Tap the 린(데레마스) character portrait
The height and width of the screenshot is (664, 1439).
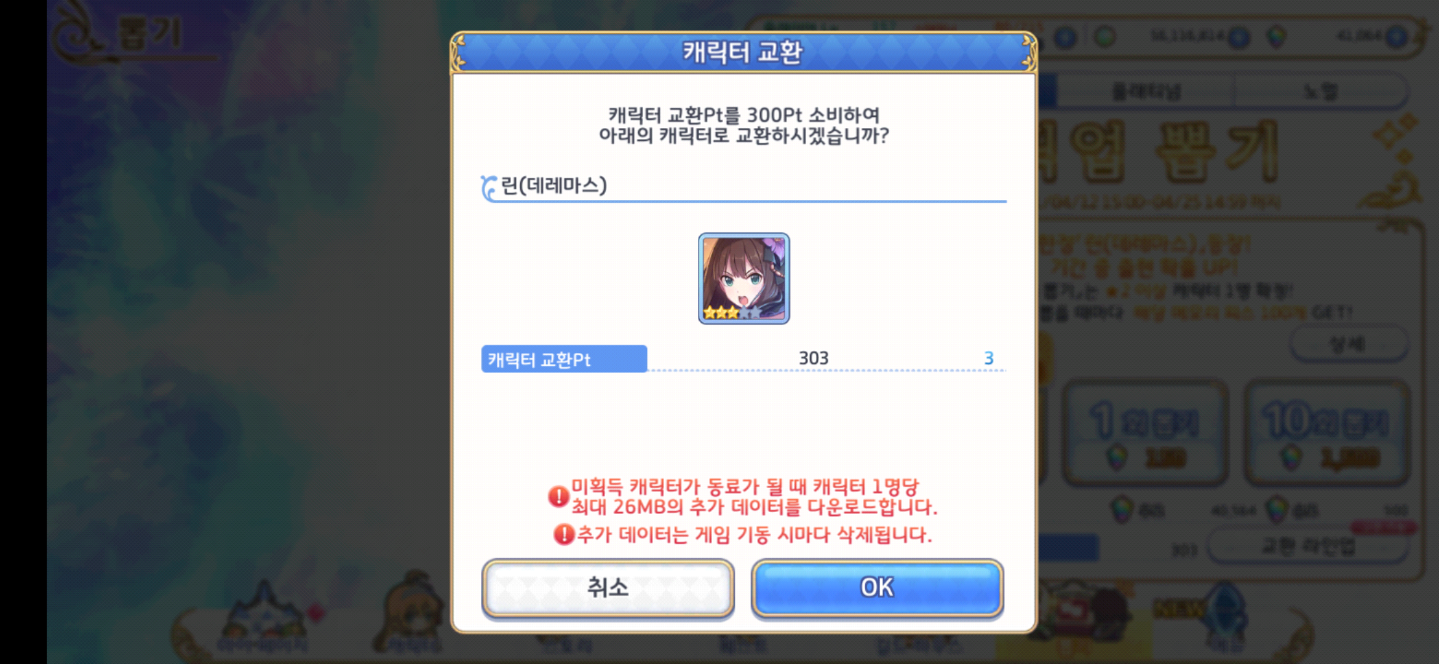click(743, 278)
